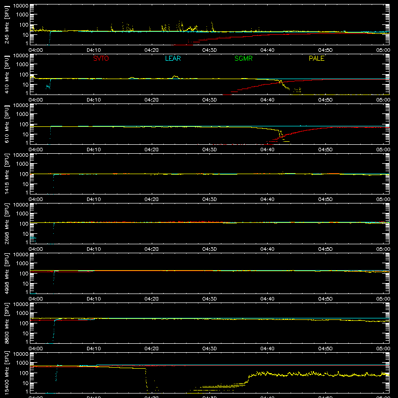
Task: Click the 04:50 tick under the 410 MHz panel
Action: coord(325,100)
